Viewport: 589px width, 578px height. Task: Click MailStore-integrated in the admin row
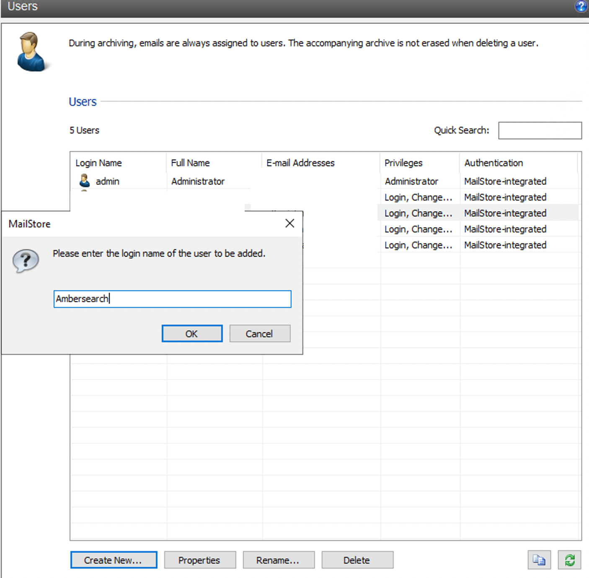pyautogui.click(x=505, y=181)
